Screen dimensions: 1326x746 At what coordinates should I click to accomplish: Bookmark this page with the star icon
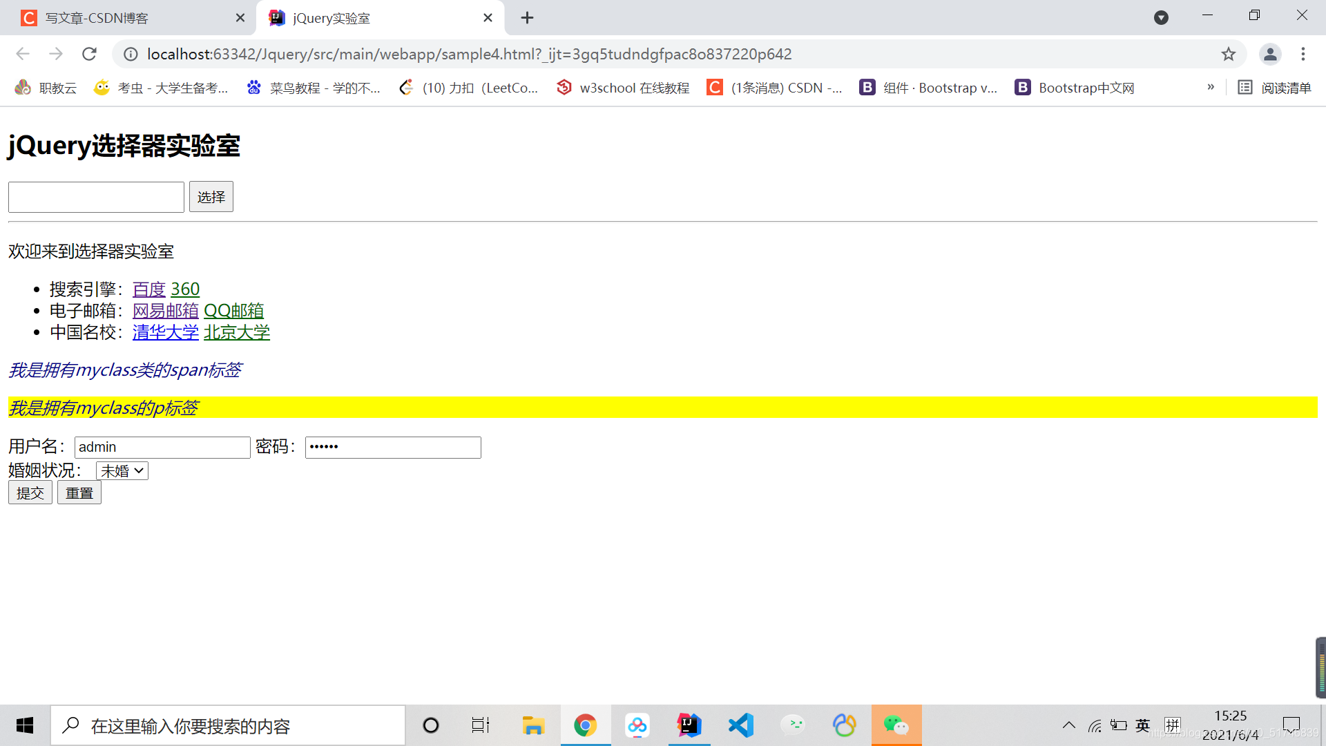(1228, 54)
